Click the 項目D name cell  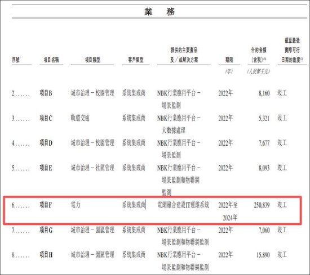tap(46, 143)
